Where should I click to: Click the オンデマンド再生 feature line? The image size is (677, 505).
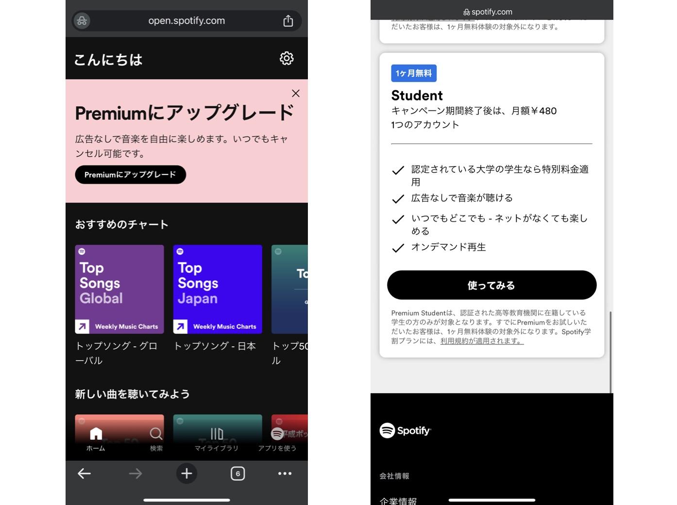click(448, 247)
